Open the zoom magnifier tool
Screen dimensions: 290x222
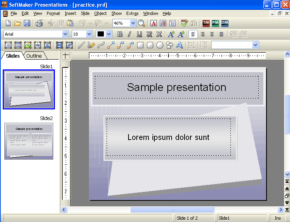(x=141, y=23)
